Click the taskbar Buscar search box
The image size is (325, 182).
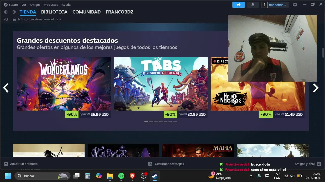[x=42, y=176]
